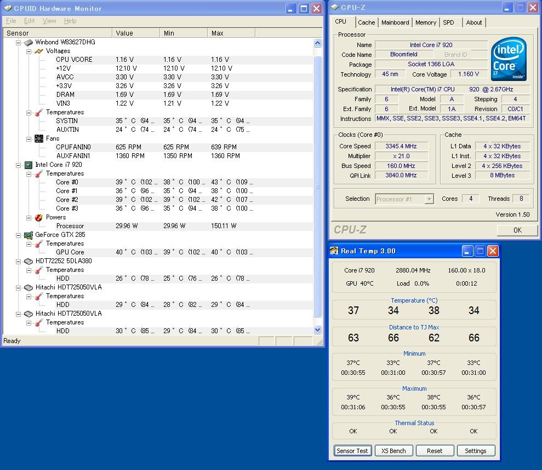Open the View menu in Hardware Monitor
The height and width of the screenshot is (470, 542).
coord(49,21)
